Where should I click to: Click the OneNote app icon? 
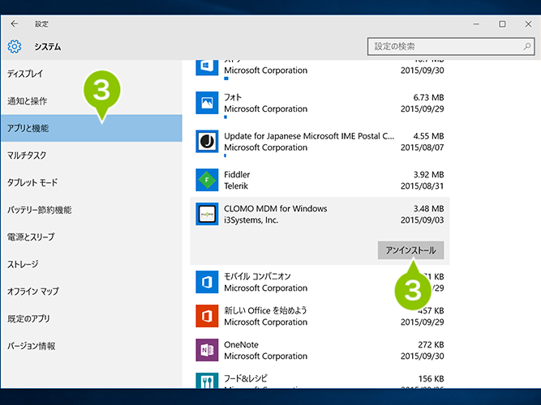click(207, 350)
